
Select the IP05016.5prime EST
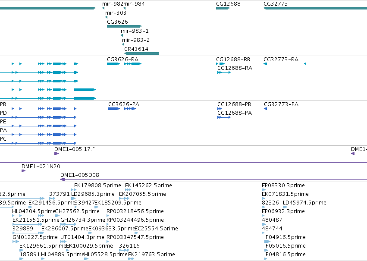(266, 251)
